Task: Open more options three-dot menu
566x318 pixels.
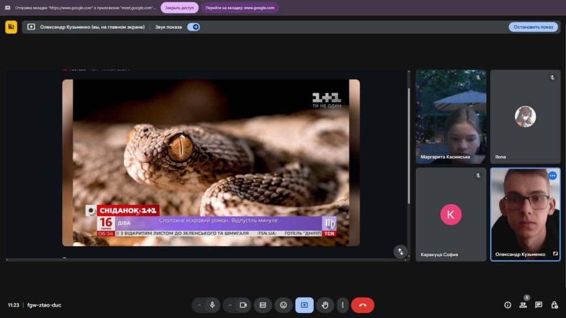Action: click(x=343, y=305)
